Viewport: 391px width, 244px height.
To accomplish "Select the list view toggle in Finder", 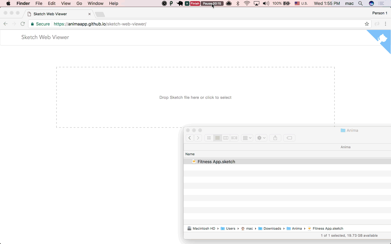I will click(x=217, y=138).
